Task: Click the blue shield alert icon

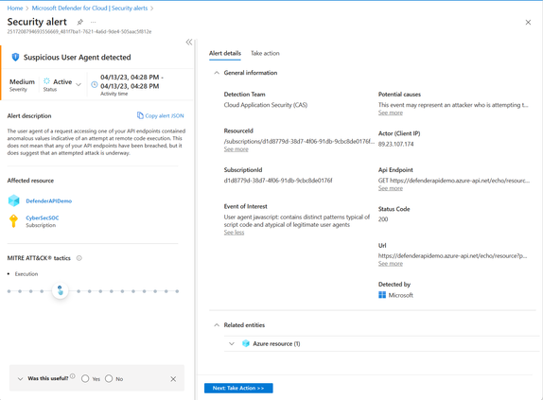Action: pos(15,57)
